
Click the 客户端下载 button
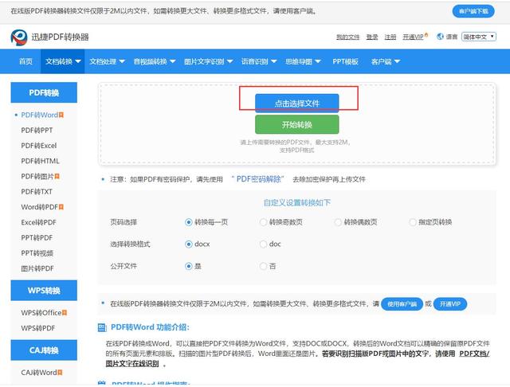pyautogui.click(x=473, y=11)
